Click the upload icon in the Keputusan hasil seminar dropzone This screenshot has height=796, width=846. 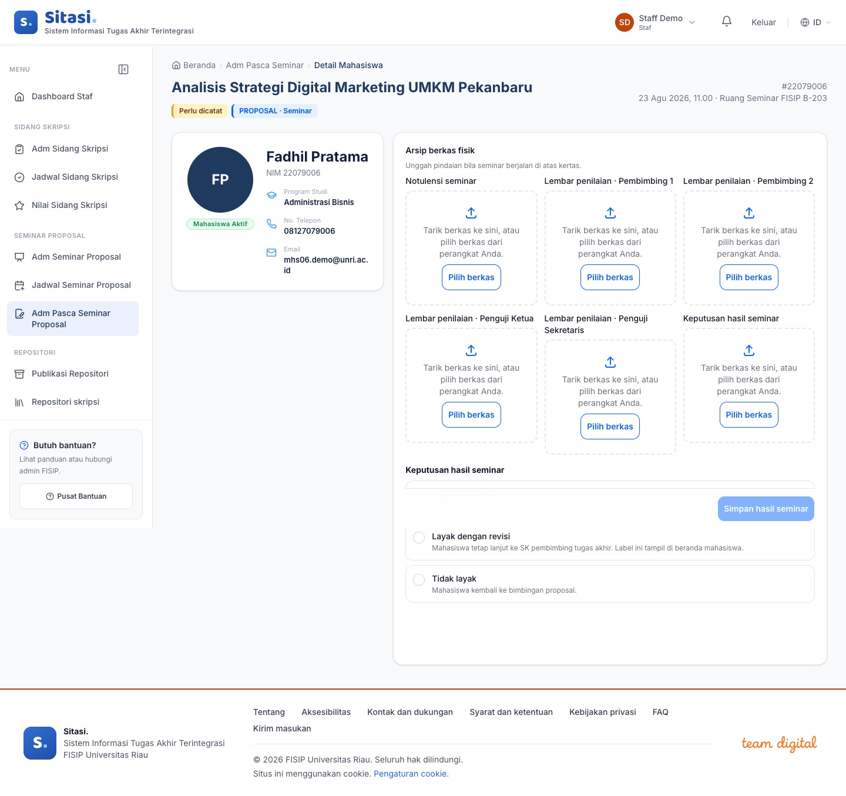tap(749, 350)
